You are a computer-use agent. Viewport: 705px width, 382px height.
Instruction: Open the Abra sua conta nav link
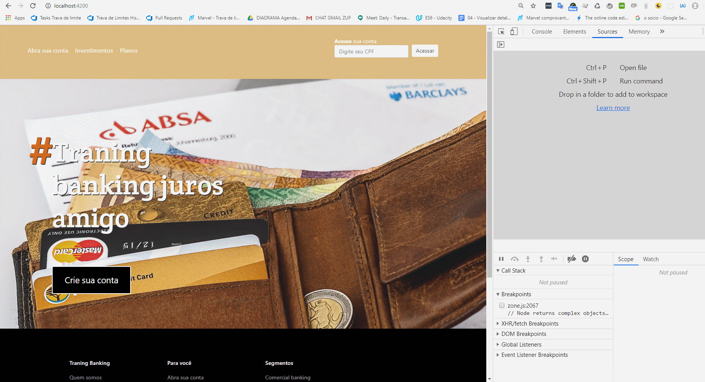click(x=48, y=50)
